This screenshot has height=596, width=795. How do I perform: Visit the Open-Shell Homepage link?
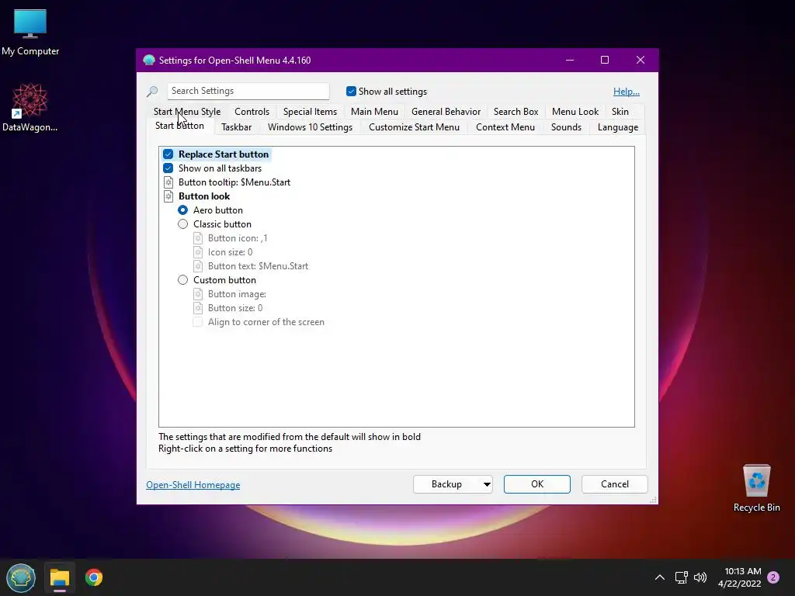(x=193, y=485)
